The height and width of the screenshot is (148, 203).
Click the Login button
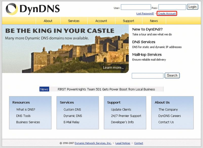[x=192, y=7]
